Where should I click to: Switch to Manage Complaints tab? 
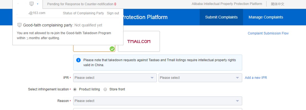[266, 17]
